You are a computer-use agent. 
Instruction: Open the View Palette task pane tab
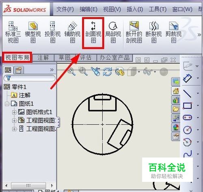(176, 118)
